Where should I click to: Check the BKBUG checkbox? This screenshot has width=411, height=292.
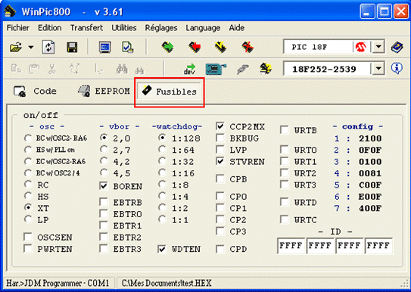pos(220,138)
